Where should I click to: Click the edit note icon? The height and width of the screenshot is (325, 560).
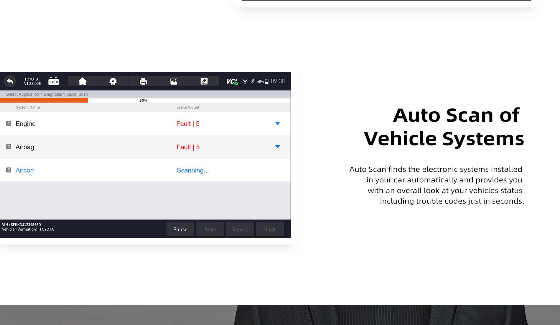tap(204, 81)
